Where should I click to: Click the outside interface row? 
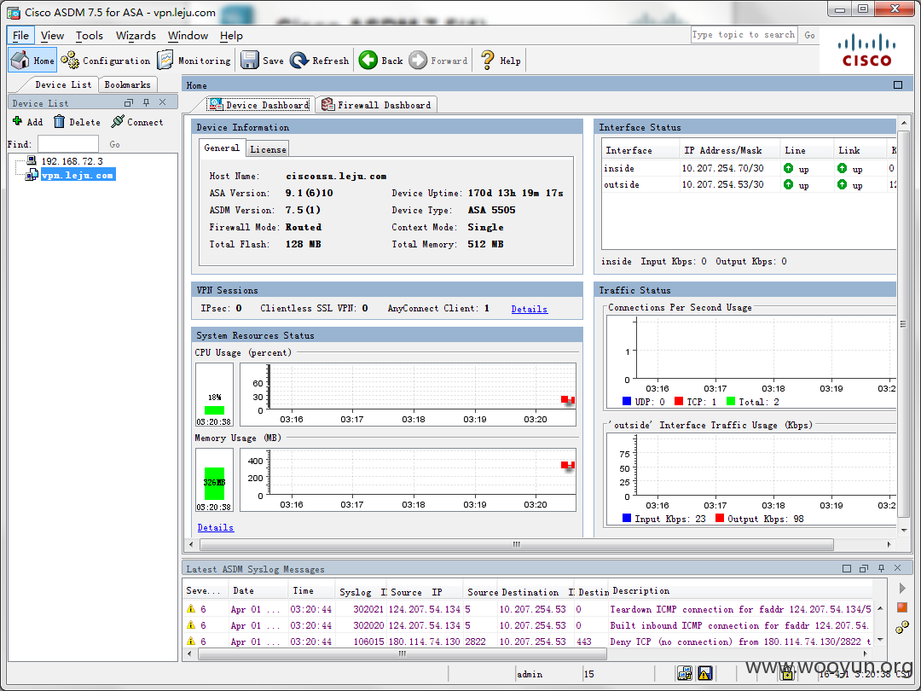tap(749, 184)
